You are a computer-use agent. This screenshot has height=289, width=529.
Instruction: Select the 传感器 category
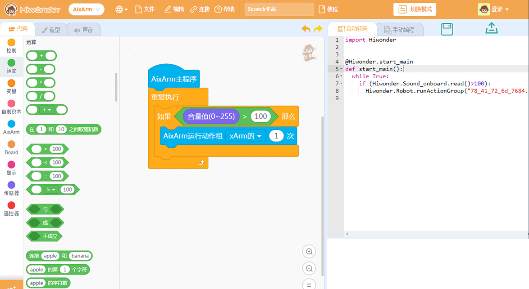point(11,188)
